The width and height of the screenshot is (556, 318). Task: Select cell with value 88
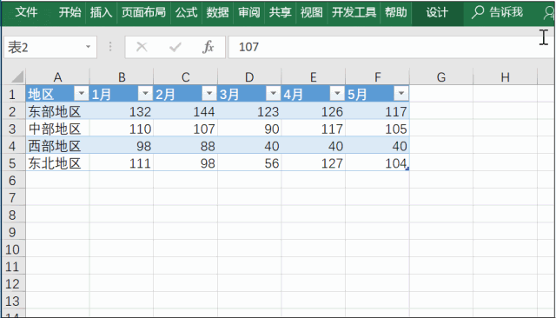point(185,146)
